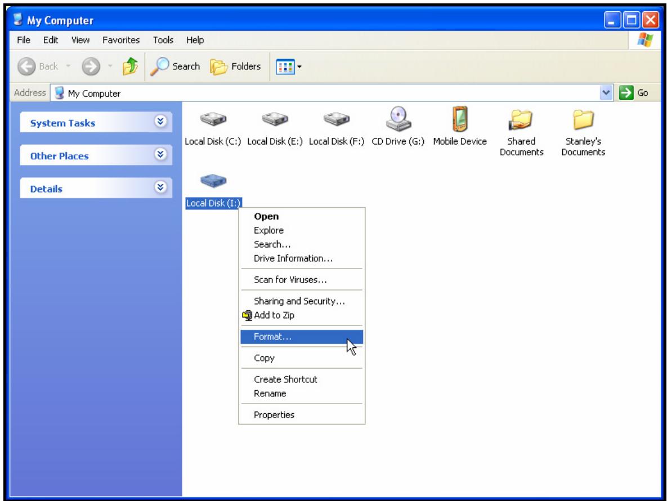The height and width of the screenshot is (501, 667).
Task: Open the Views dropdown arrow
Action: point(299,67)
